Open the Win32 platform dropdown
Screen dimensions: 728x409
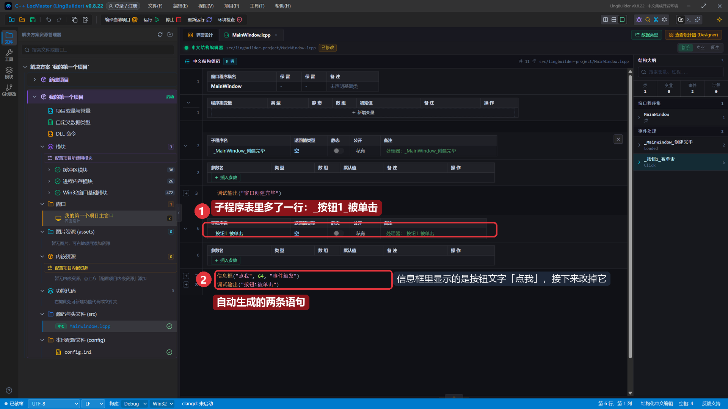pos(163,404)
